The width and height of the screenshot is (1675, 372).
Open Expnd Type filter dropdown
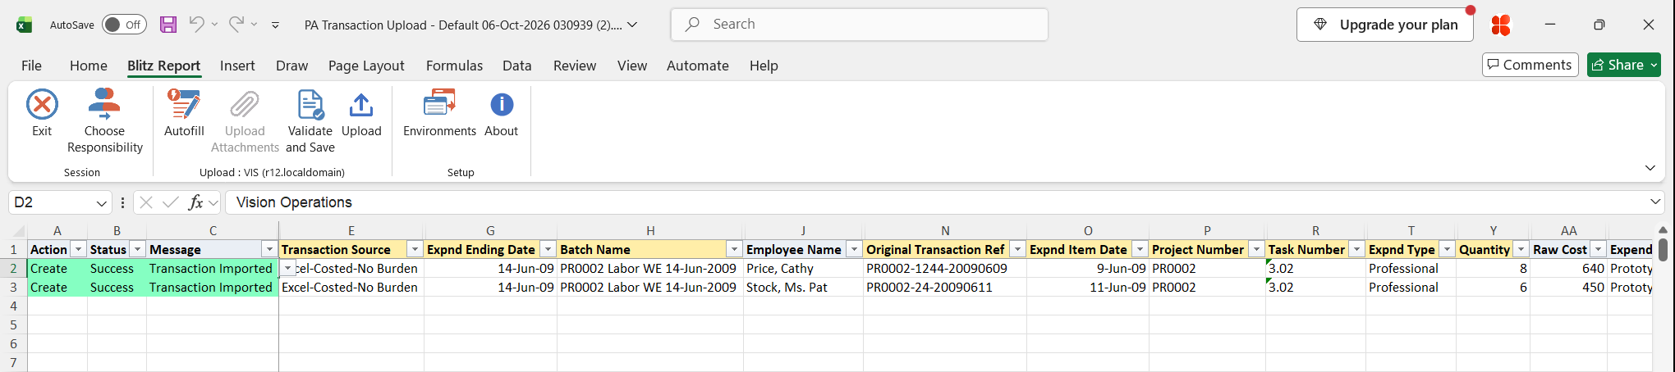pos(1447,249)
